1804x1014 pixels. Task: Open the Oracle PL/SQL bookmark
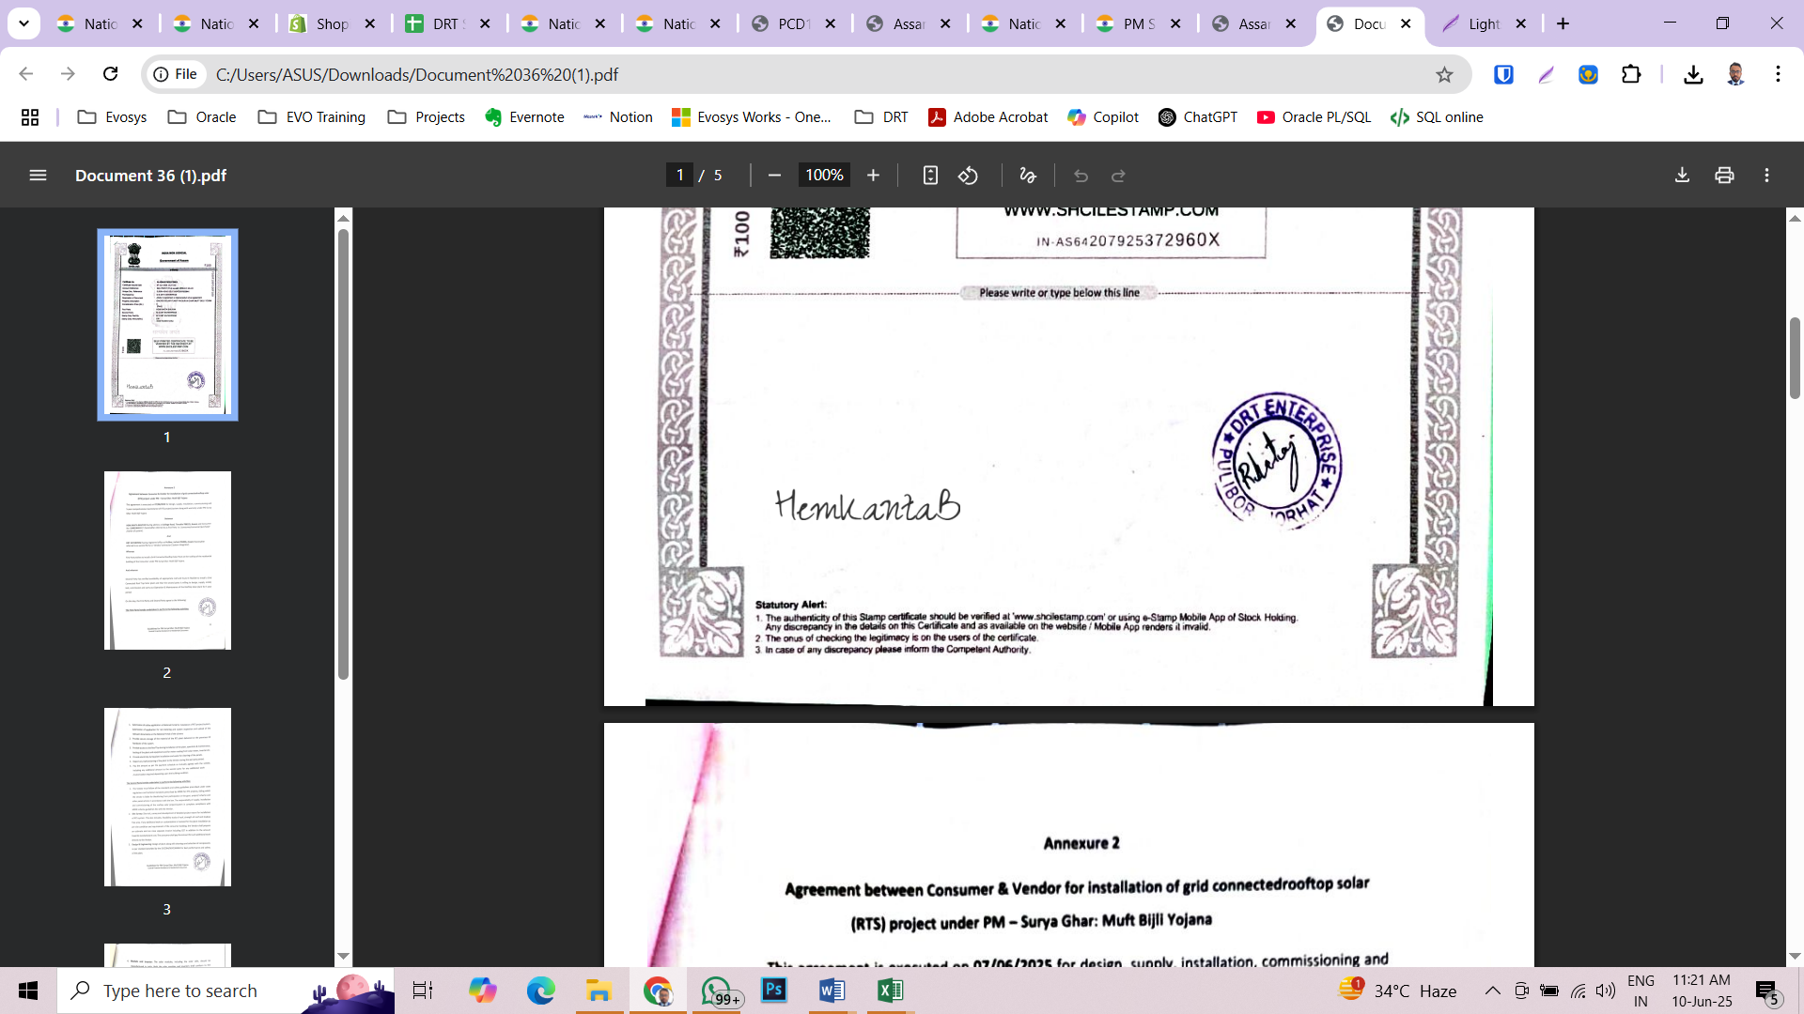pyautogui.click(x=1314, y=117)
